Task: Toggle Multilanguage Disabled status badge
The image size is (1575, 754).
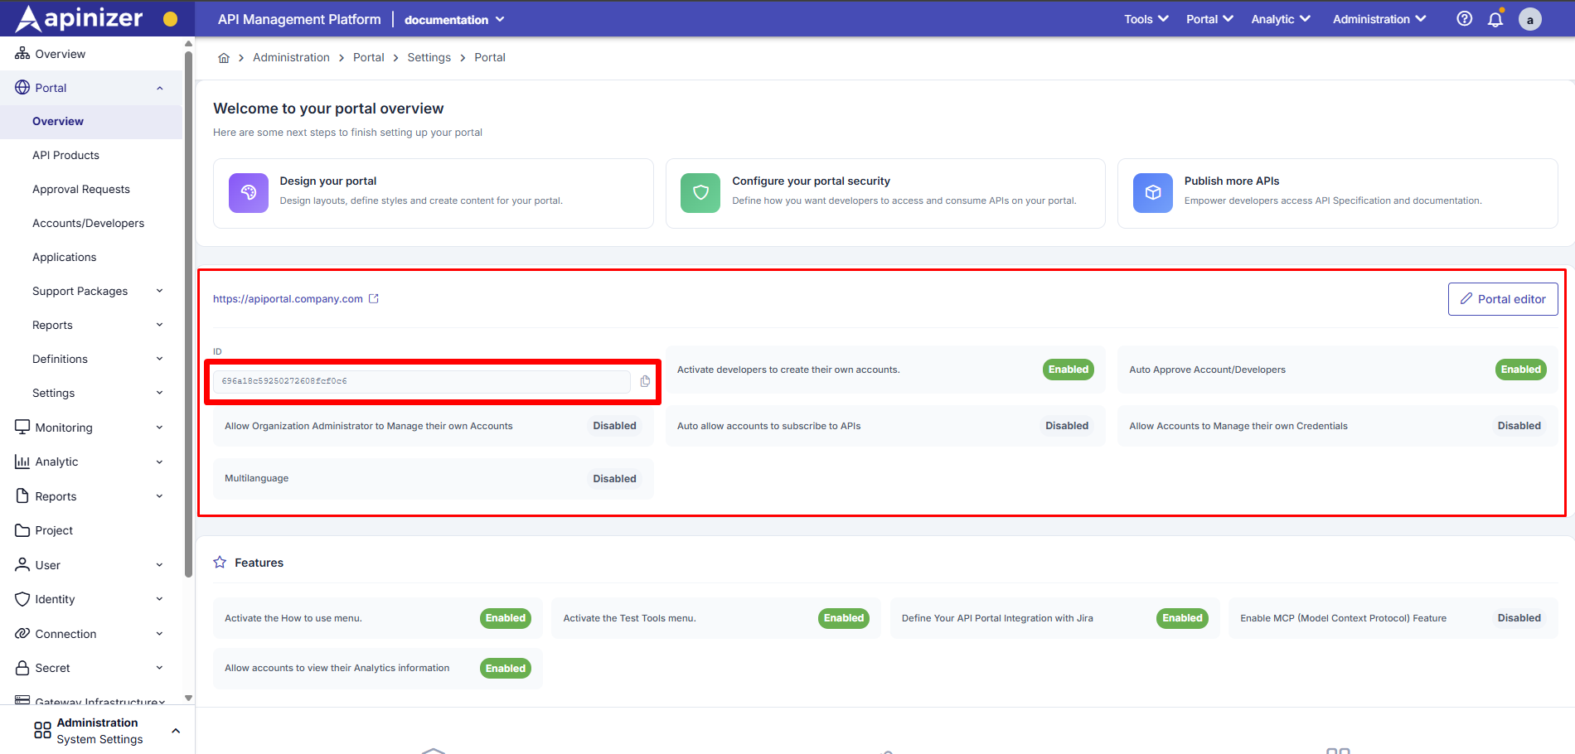Action: click(x=614, y=479)
